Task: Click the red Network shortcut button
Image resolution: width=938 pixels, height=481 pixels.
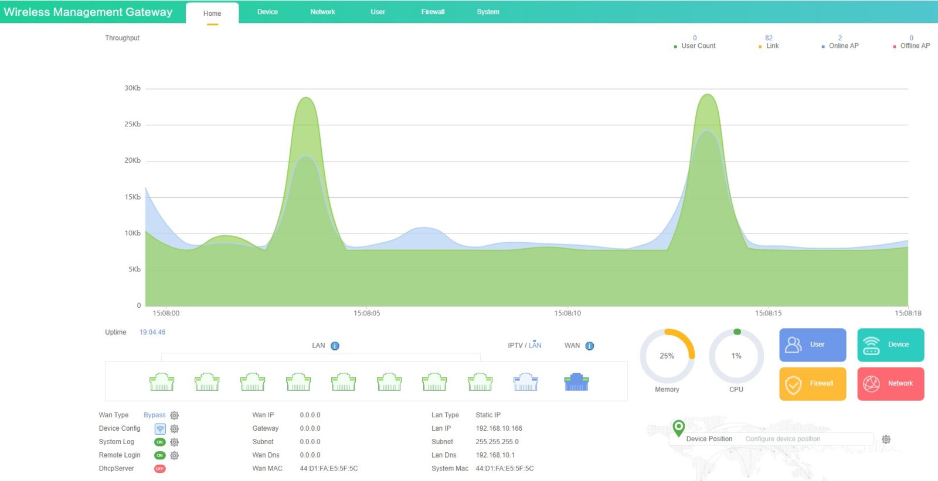Action: tap(891, 384)
